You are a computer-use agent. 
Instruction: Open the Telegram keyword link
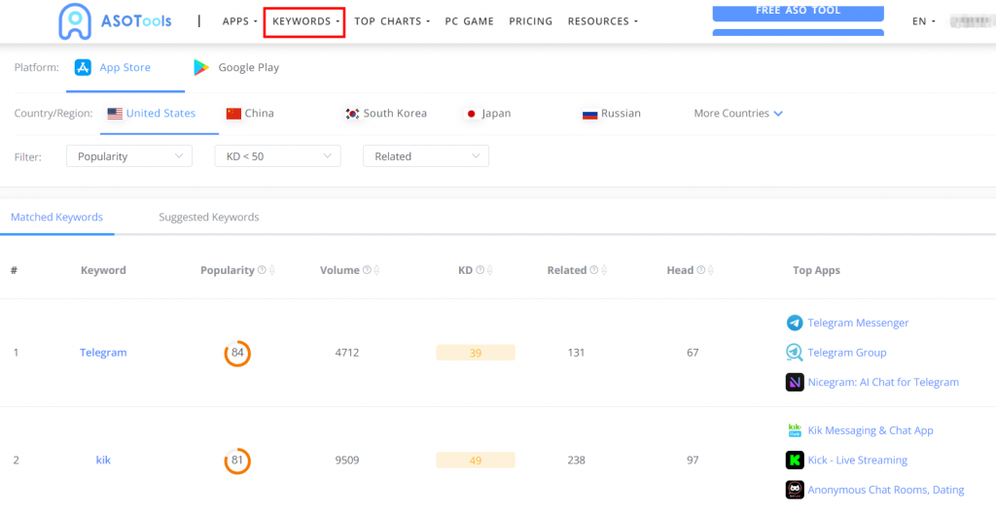click(x=103, y=353)
